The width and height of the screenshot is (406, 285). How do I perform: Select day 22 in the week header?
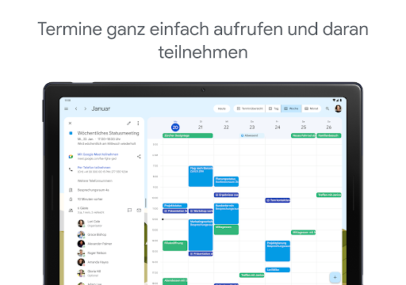(x=226, y=127)
